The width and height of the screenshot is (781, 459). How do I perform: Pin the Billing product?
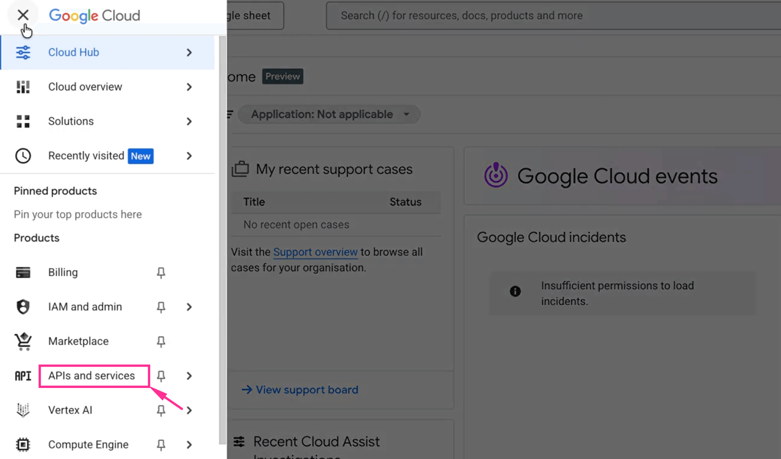(161, 273)
